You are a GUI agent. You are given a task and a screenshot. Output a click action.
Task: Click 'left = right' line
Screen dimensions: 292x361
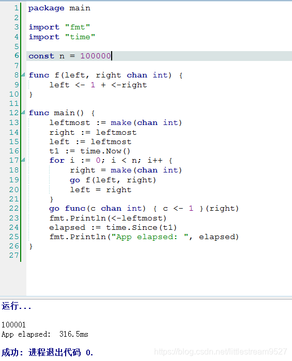(x=101, y=190)
